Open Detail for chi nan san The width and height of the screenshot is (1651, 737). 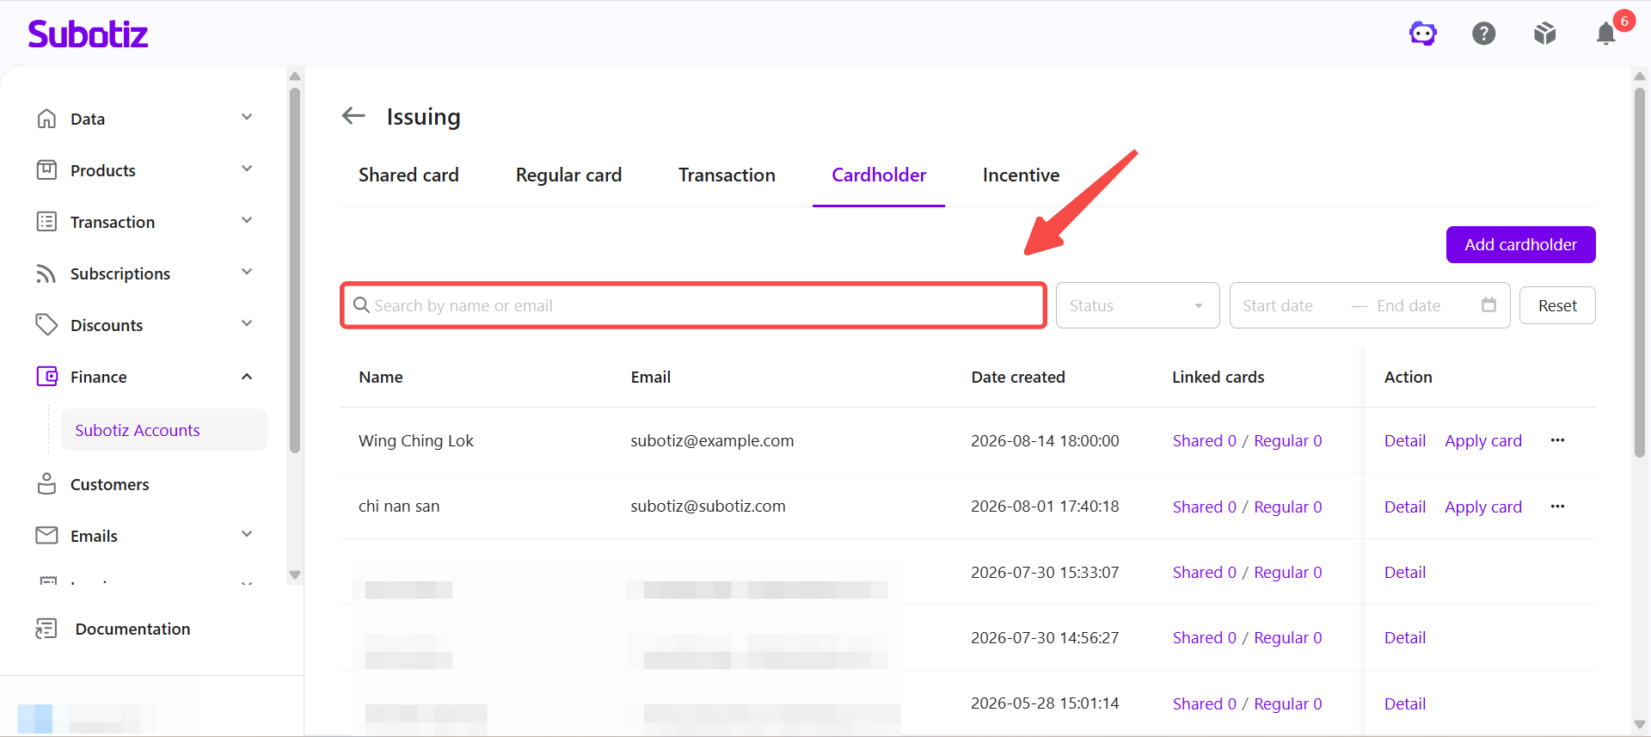[1405, 507]
